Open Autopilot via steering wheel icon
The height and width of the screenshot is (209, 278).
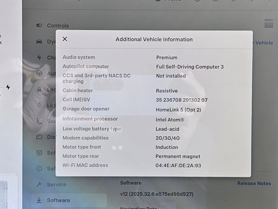tap(39, 74)
